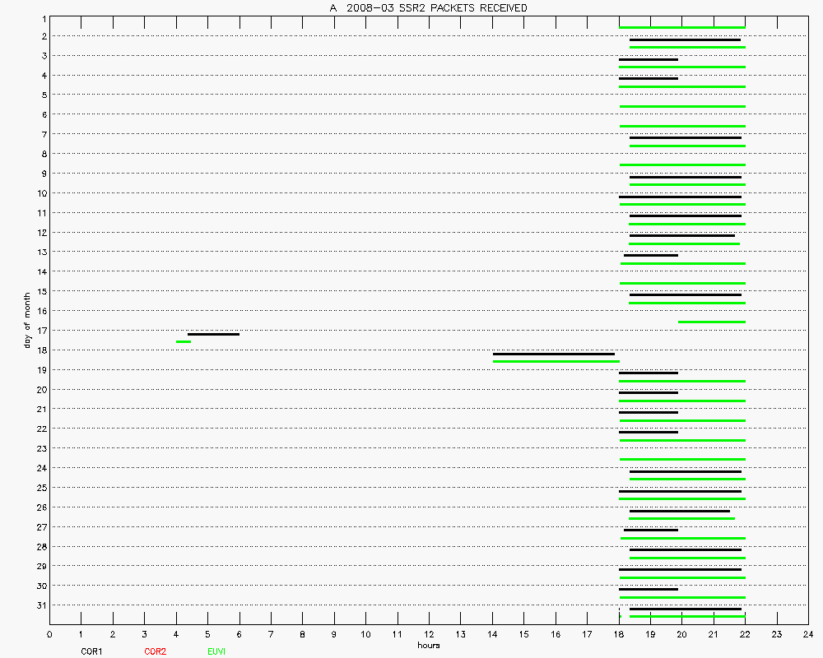Click the y-axis tick label 1
Image resolution: width=823 pixels, height=658 pixels.
42,17
